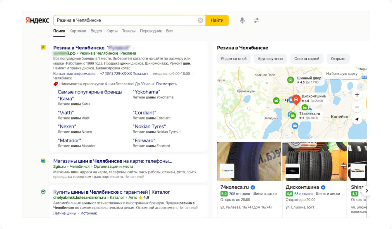Open the "Nokian Tyres" sitelink
This screenshot has width=392, height=229.
(x=149, y=126)
